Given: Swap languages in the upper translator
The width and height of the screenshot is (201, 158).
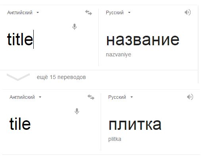Looking at the screenshot, I should (x=88, y=13).
